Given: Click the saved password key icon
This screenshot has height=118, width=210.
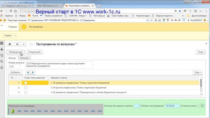Looking at the screenshot, I should 176,11.
